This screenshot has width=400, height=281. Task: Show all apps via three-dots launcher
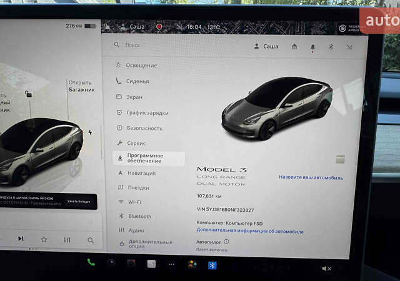[171, 264]
